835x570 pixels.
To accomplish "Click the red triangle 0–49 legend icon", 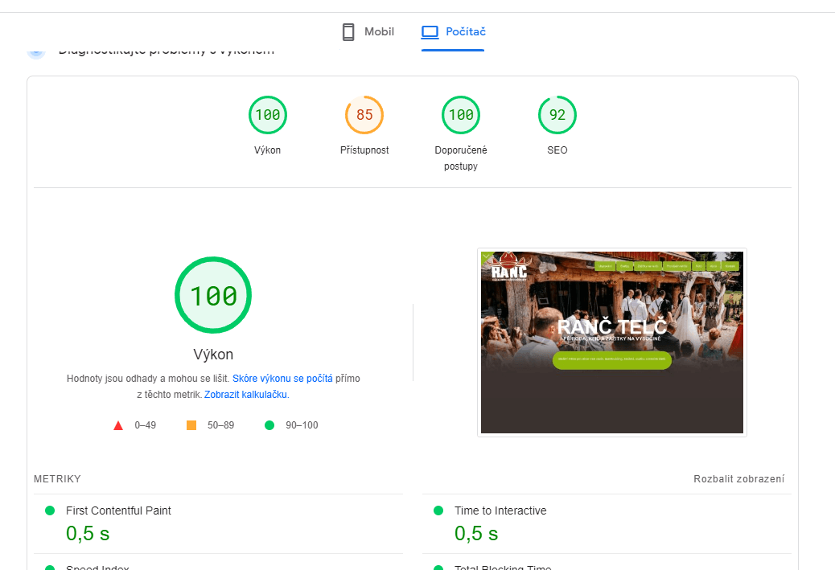I will pos(118,425).
